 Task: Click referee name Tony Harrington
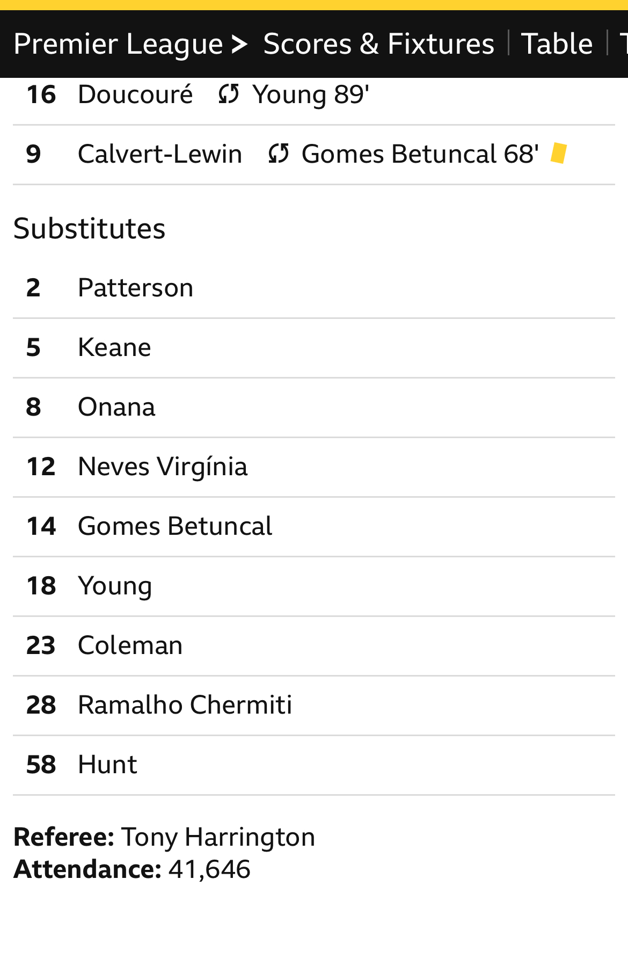coord(218,837)
